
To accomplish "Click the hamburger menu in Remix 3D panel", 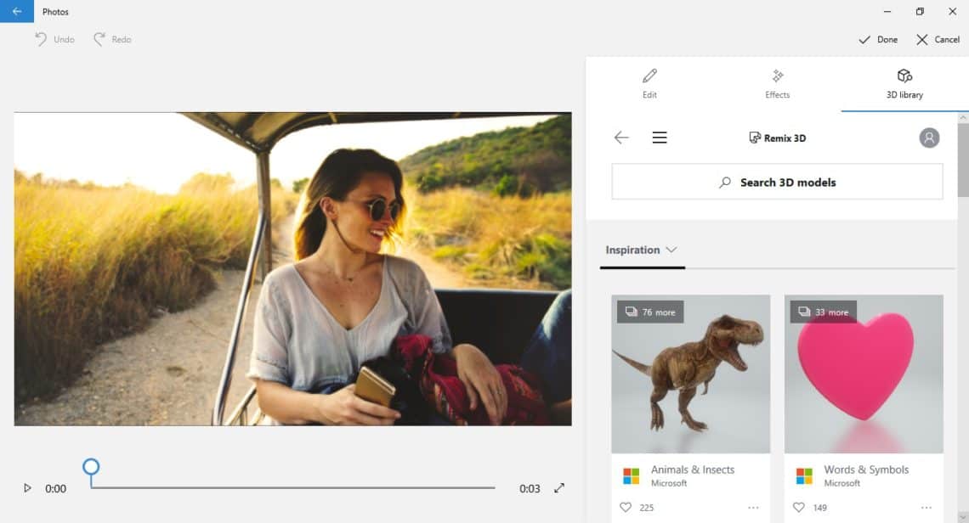I will [x=660, y=137].
